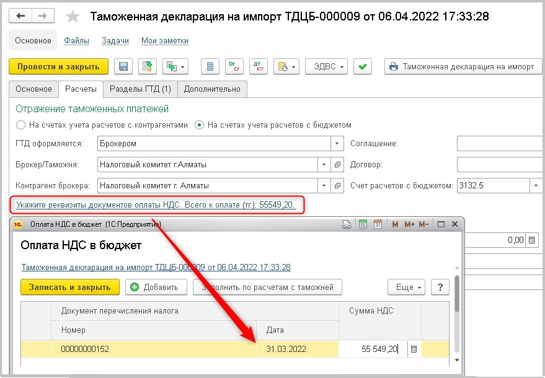Open calculator icon in Сумма НДС cell
This screenshot has height=378, width=545.
pyautogui.click(x=414, y=349)
